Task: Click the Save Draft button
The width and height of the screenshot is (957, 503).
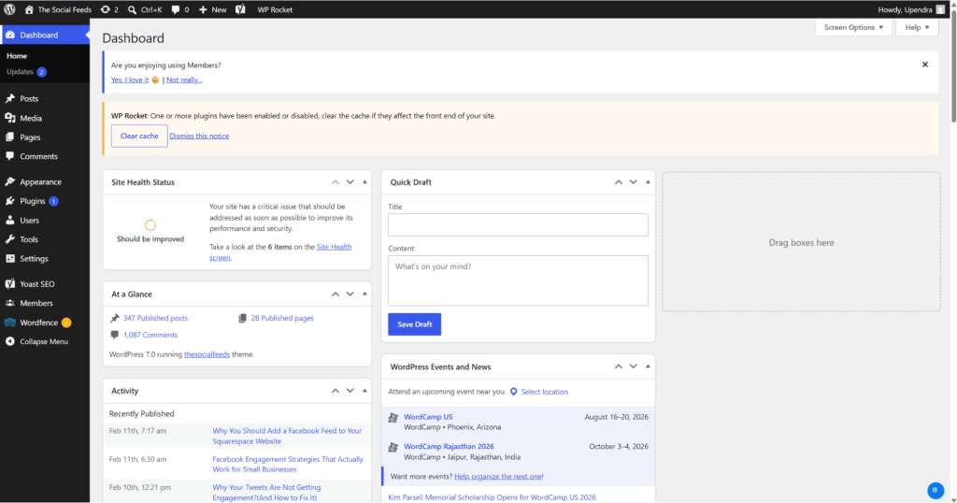Action: (414, 324)
